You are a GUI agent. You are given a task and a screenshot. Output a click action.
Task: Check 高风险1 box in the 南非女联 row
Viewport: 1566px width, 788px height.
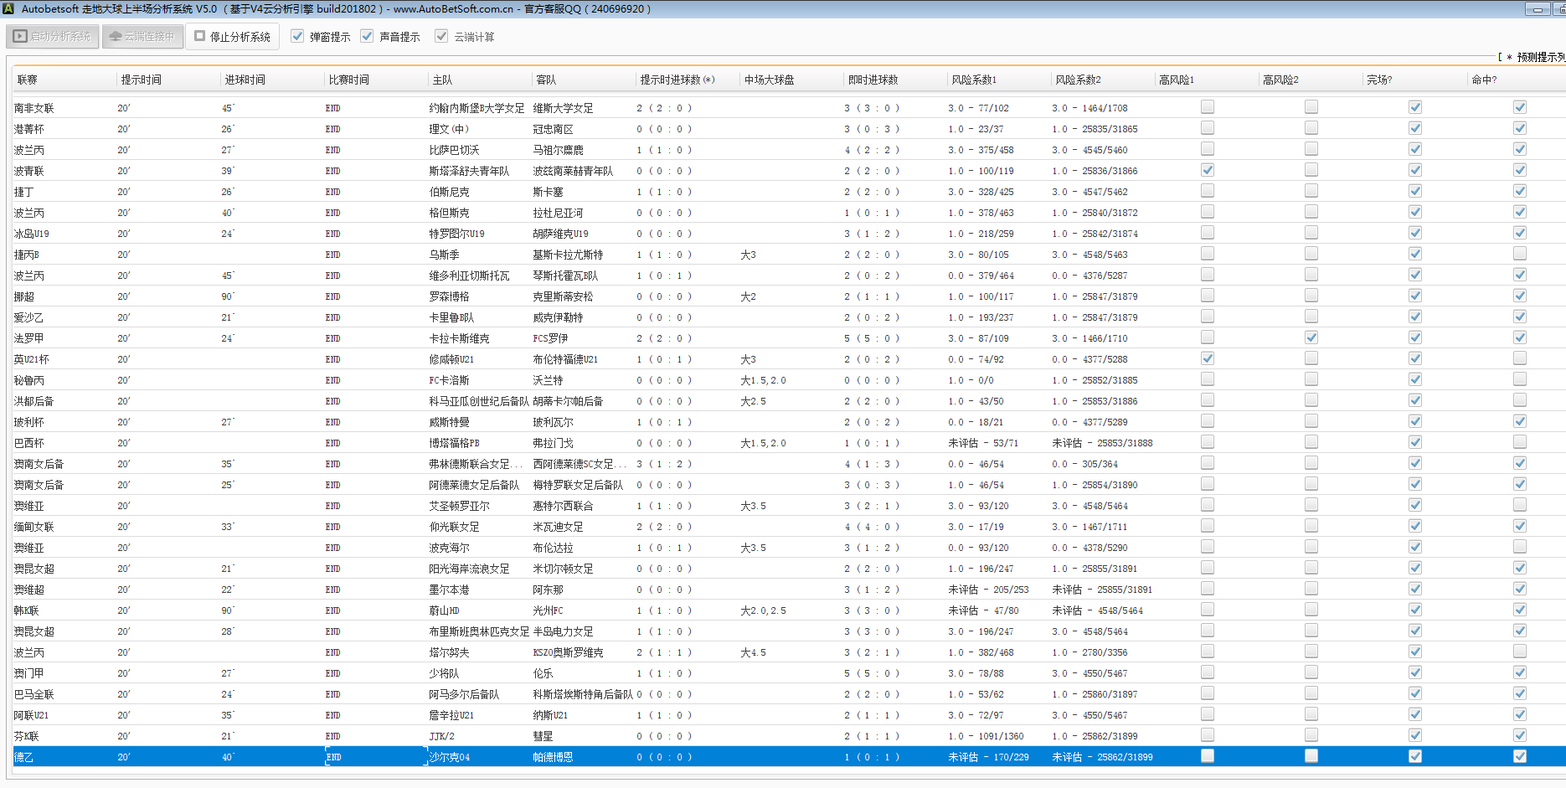[1207, 107]
